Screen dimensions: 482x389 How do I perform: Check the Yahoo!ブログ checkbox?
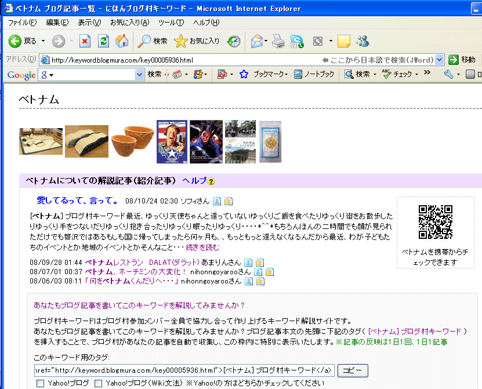[40, 383]
